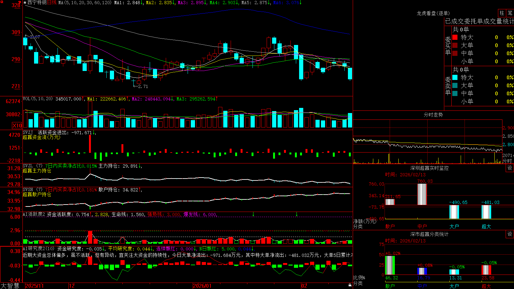This screenshot has height=289, width=514.
Task: Click the 小单 row under 委买单
Action: point(483,61)
